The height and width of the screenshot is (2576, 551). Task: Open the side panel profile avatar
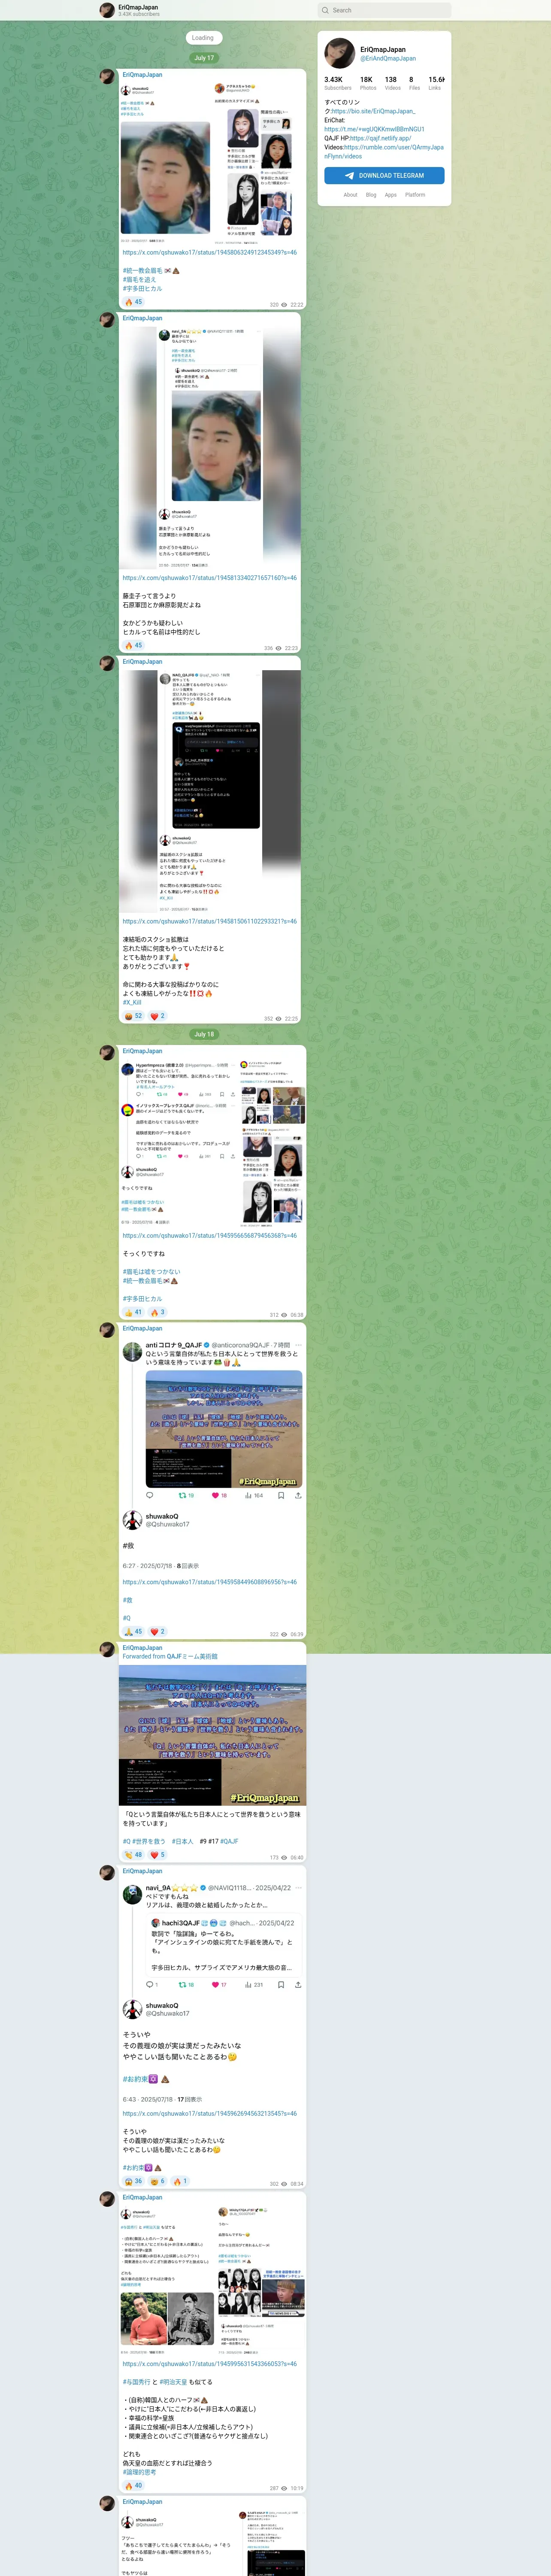(339, 53)
